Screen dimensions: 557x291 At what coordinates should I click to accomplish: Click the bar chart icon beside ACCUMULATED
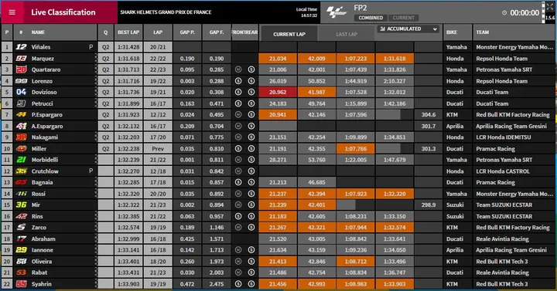(x=383, y=29)
